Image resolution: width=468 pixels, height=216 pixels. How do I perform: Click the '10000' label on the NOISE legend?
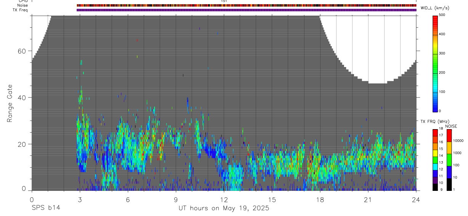(x=458, y=141)
